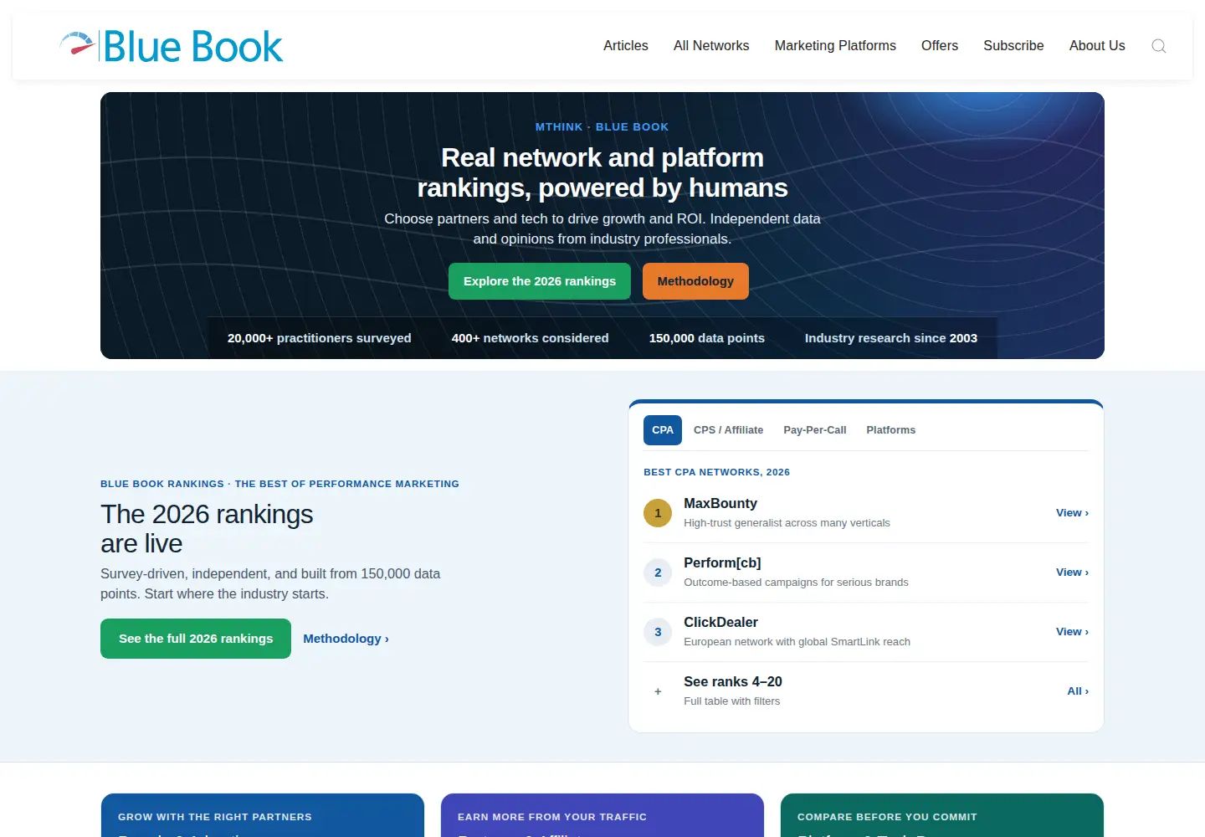This screenshot has width=1205, height=837.
Task: Go to Marketing Platforms
Action: click(835, 46)
